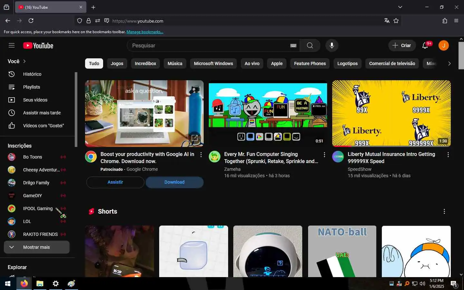This screenshot has height=290, width=464.
Task: Open the RAKITO FRIENDS subscription channel
Action: pos(37,234)
